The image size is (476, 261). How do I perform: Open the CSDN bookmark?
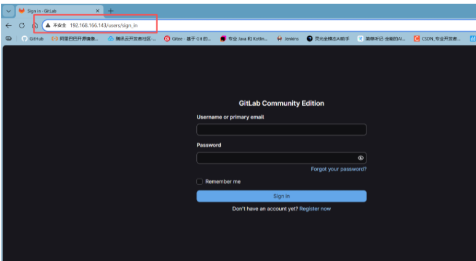click(x=437, y=39)
